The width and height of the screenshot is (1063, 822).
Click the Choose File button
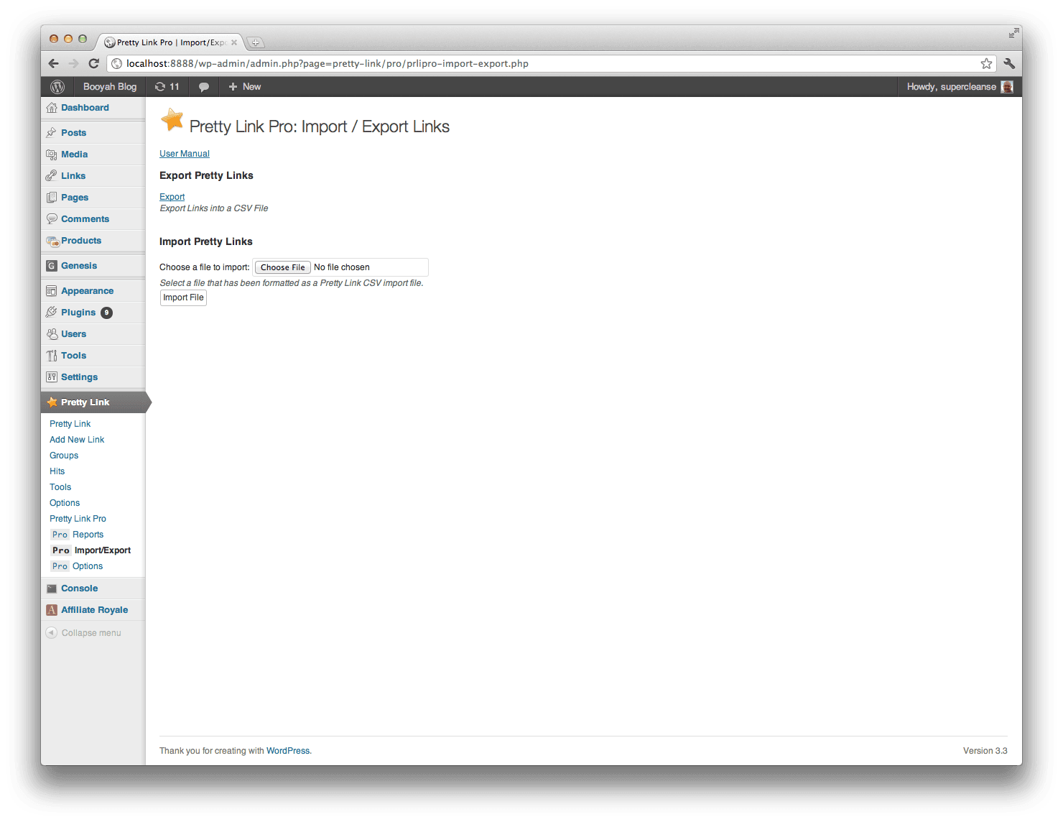tap(283, 267)
